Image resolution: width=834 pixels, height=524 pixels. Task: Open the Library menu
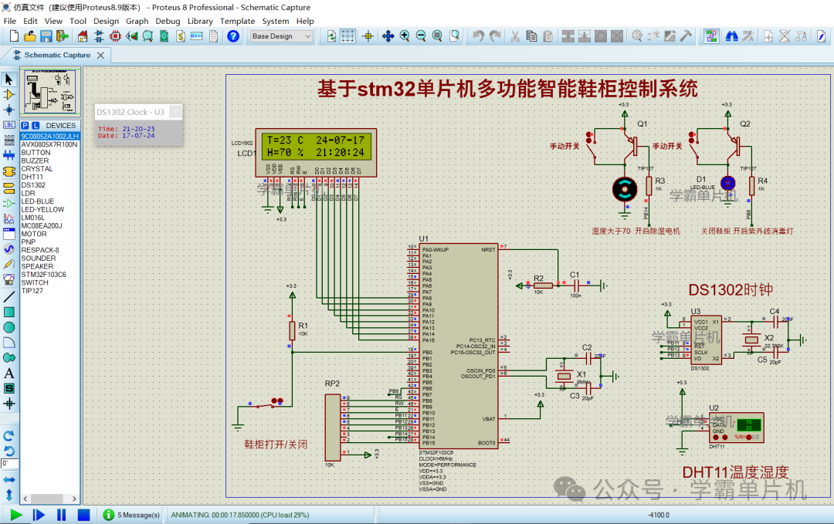[x=200, y=22]
